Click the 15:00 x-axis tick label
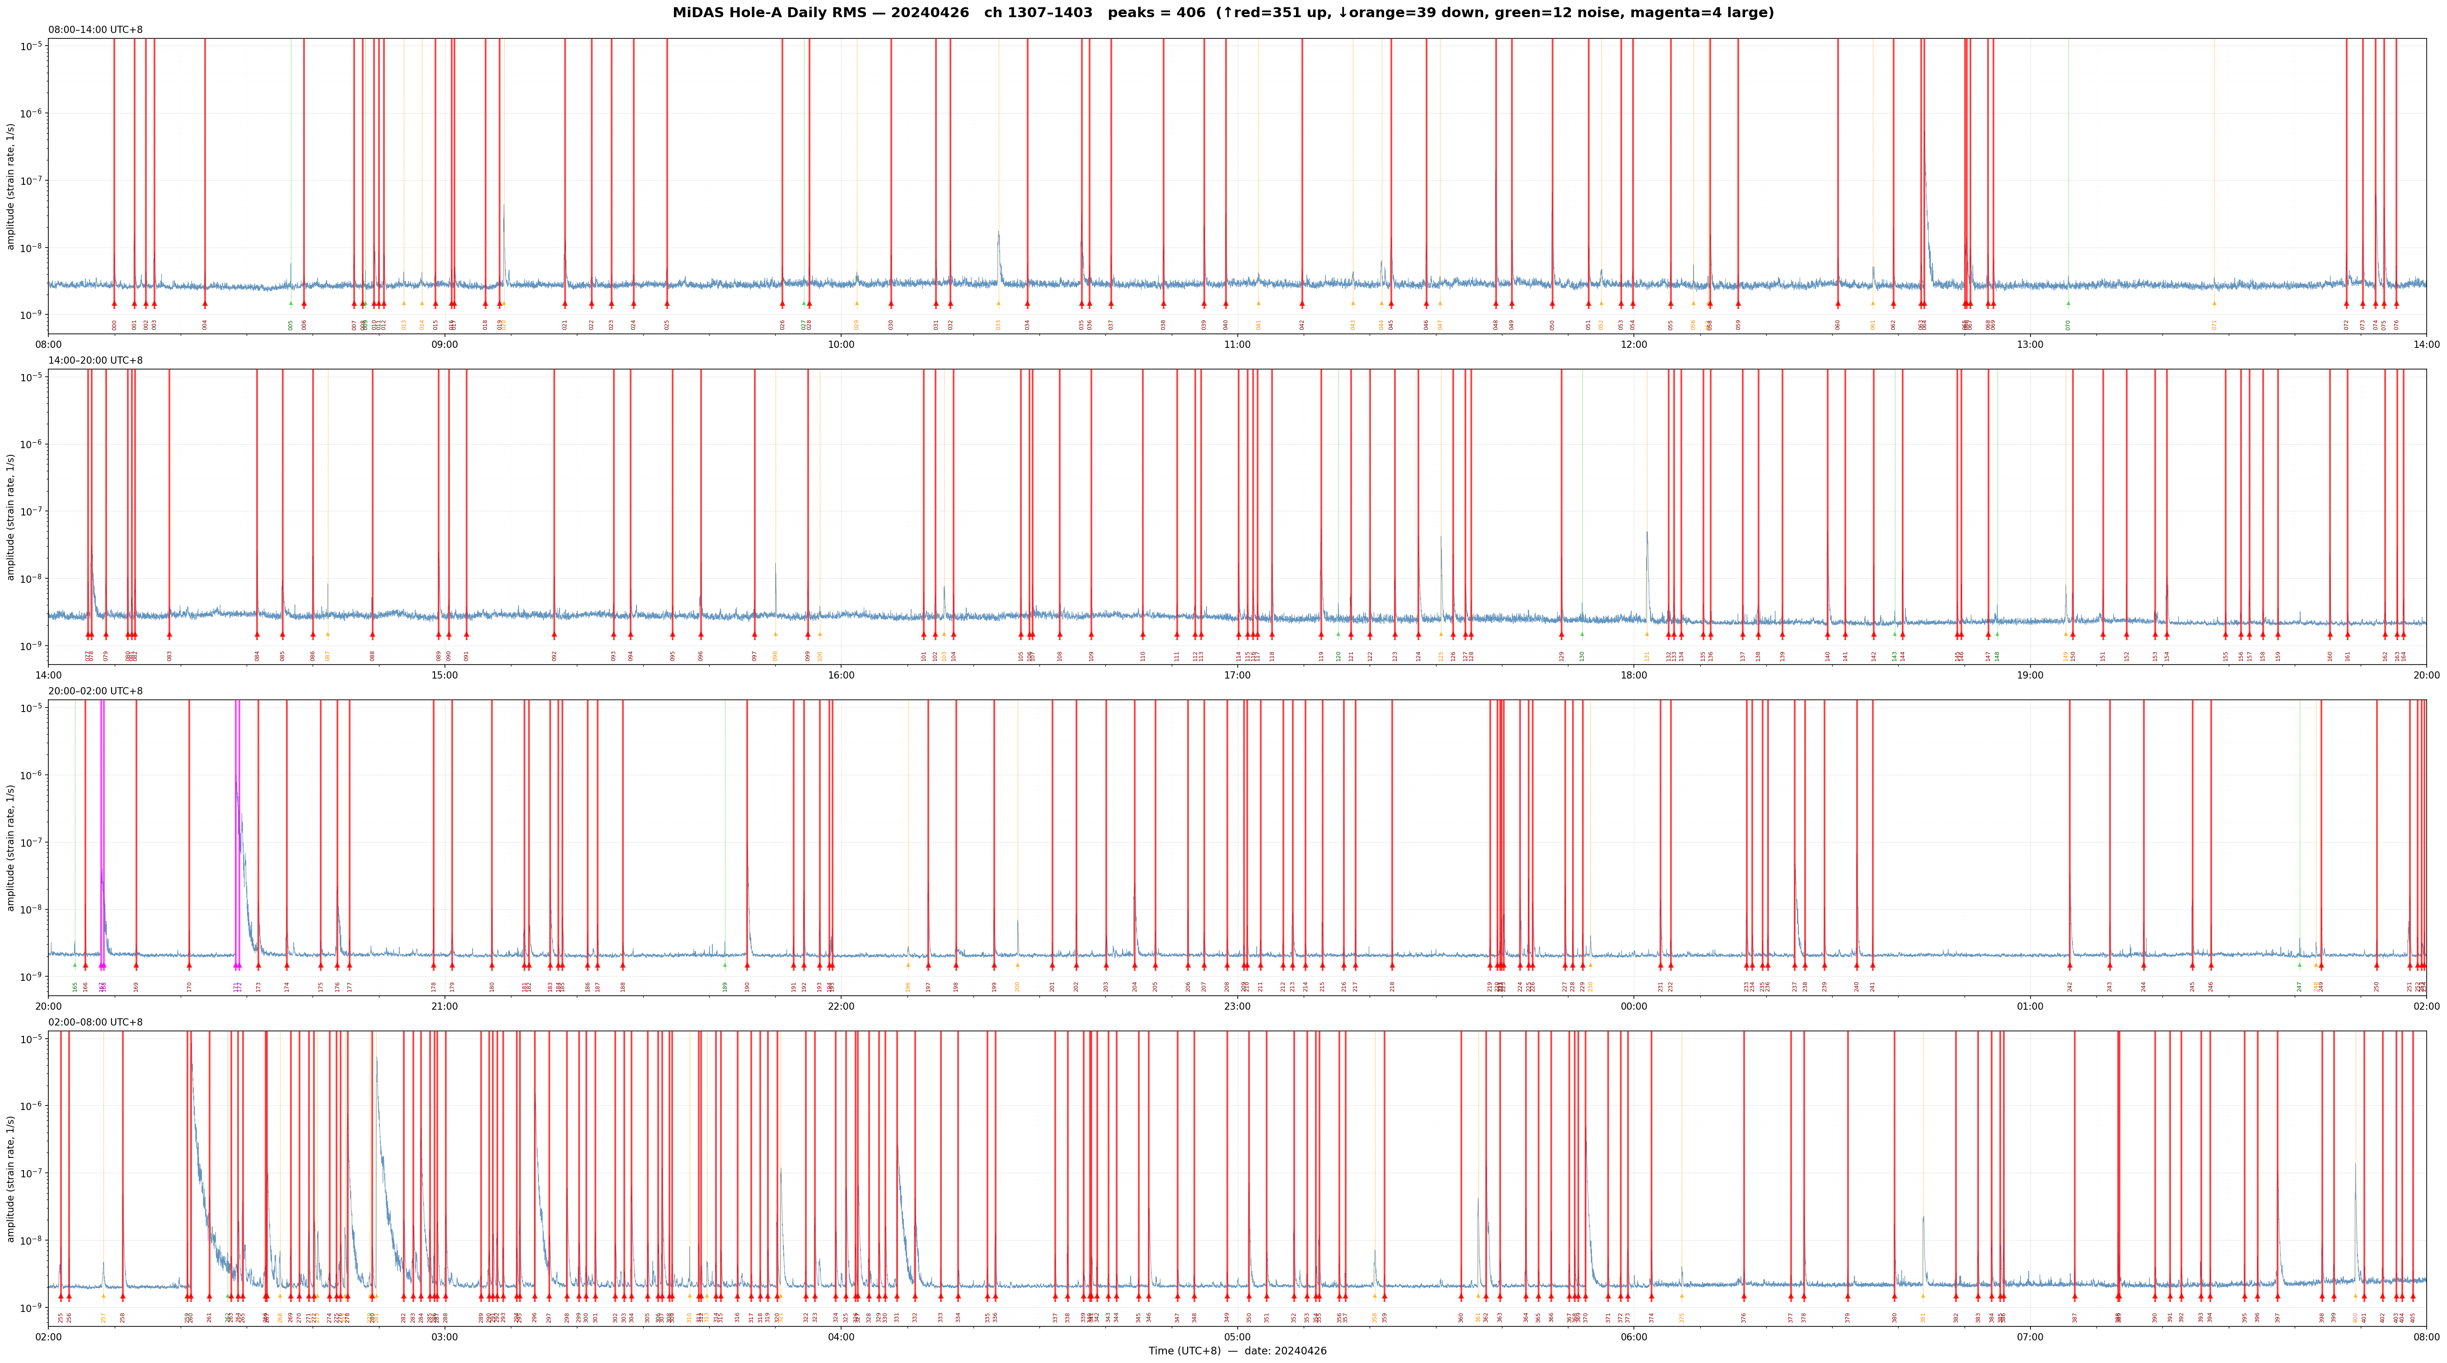 pos(444,675)
